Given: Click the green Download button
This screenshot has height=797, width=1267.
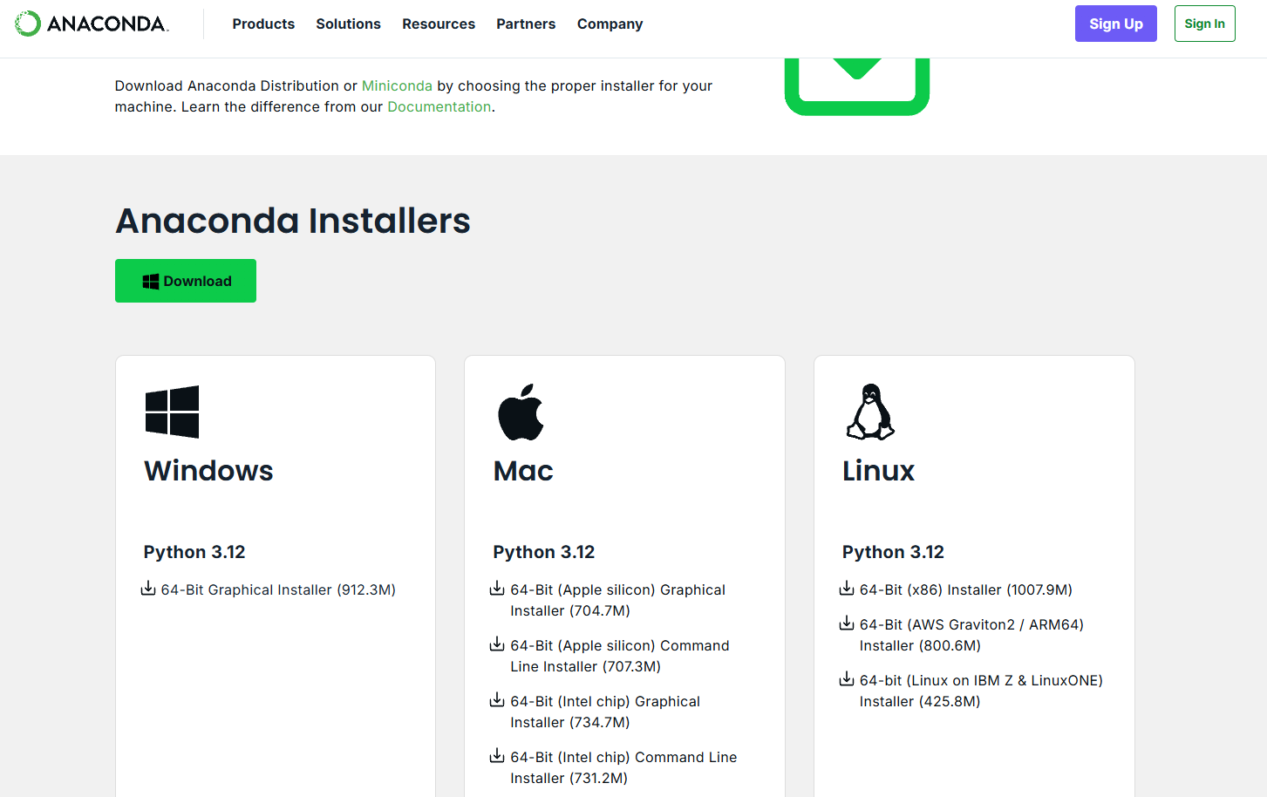Looking at the screenshot, I should (186, 281).
